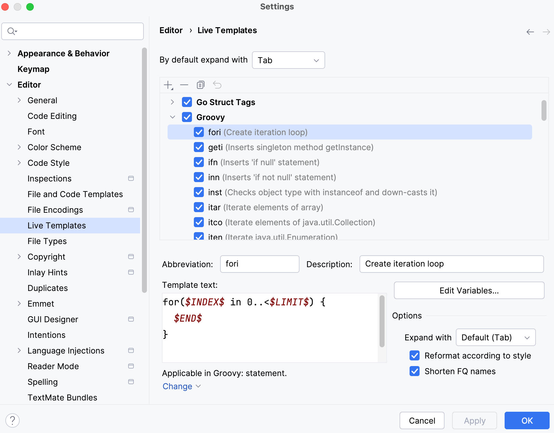Click the Abbreviation input field
Image resolution: width=554 pixels, height=433 pixels.
tap(259, 264)
